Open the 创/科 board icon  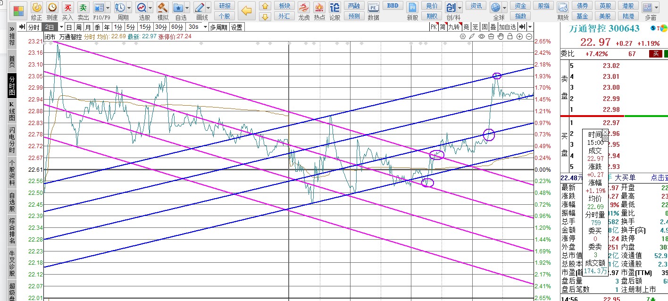[451, 8]
